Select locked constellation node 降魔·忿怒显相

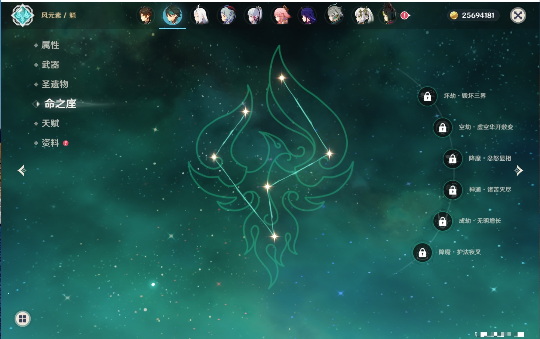pos(452,159)
